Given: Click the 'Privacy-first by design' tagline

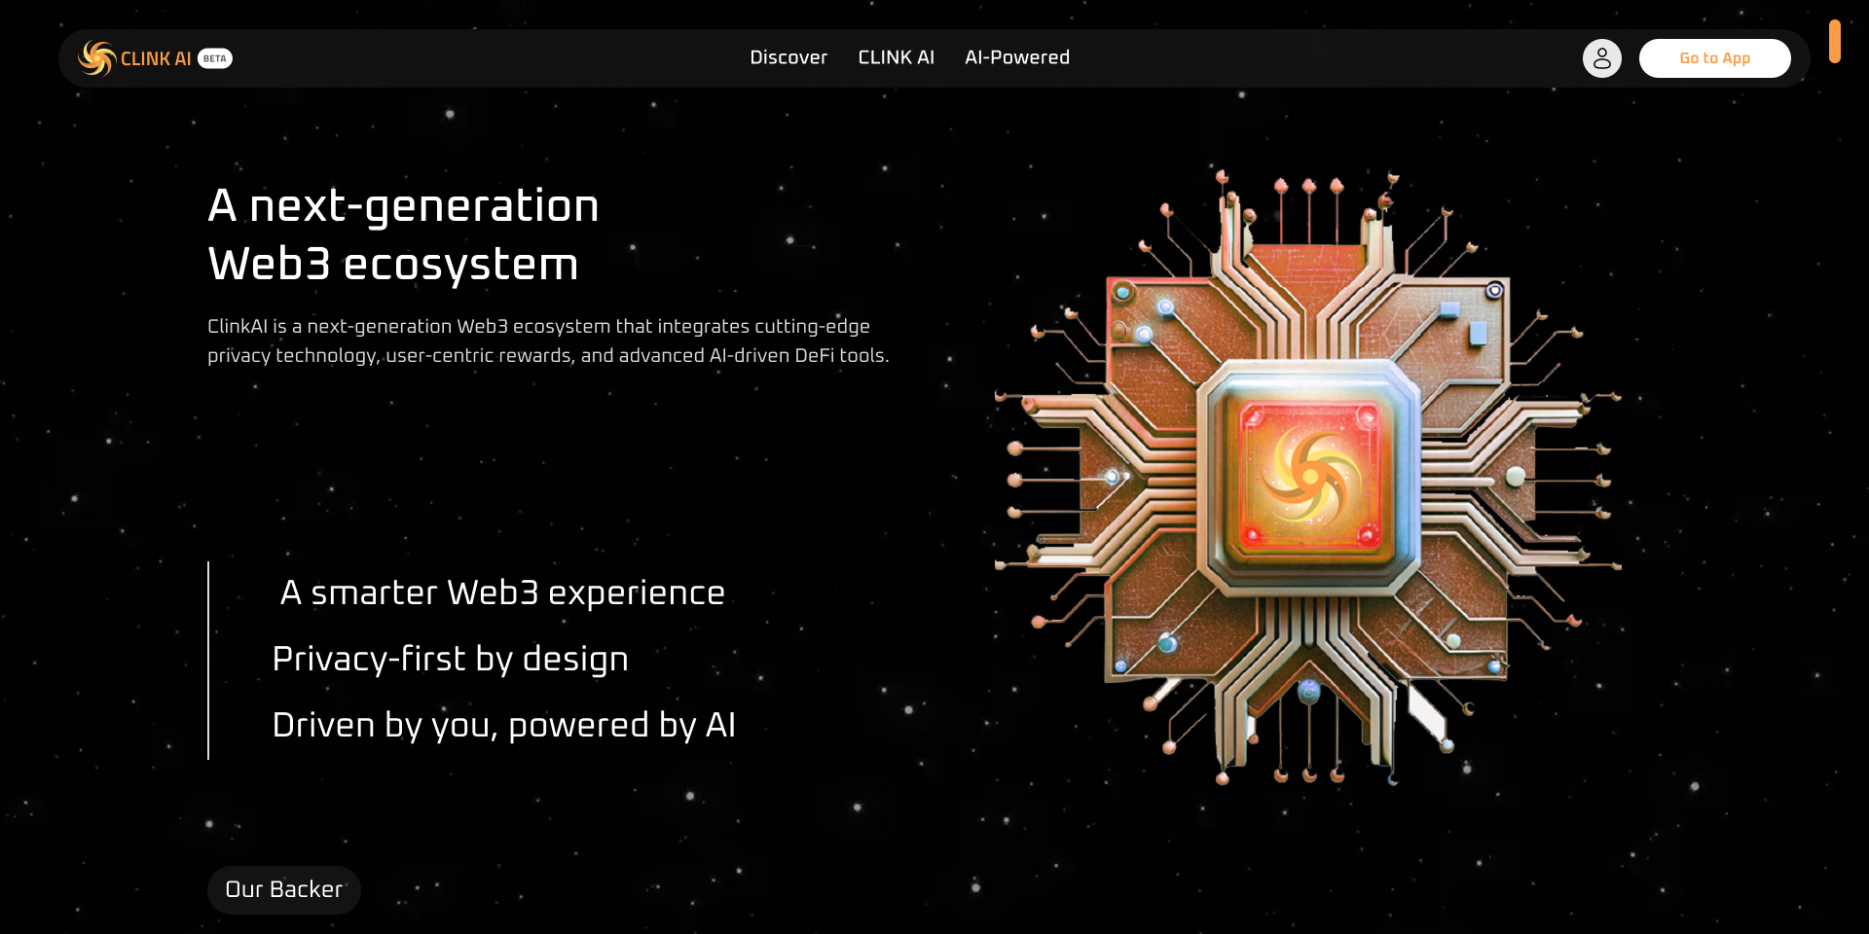Looking at the screenshot, I should pyautogui.click(x=450, y=659).
